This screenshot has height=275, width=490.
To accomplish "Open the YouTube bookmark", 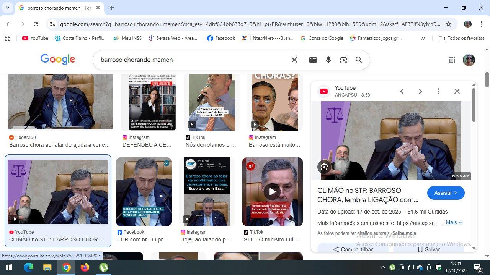I will pos(35,38).
